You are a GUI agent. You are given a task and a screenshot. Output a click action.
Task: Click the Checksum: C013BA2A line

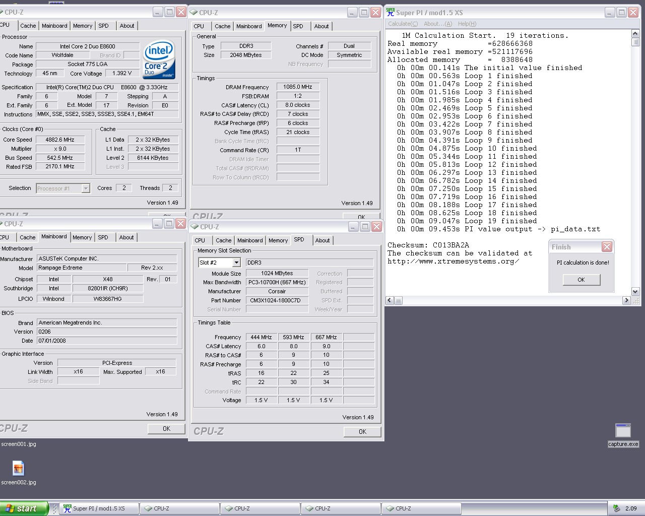428,245
